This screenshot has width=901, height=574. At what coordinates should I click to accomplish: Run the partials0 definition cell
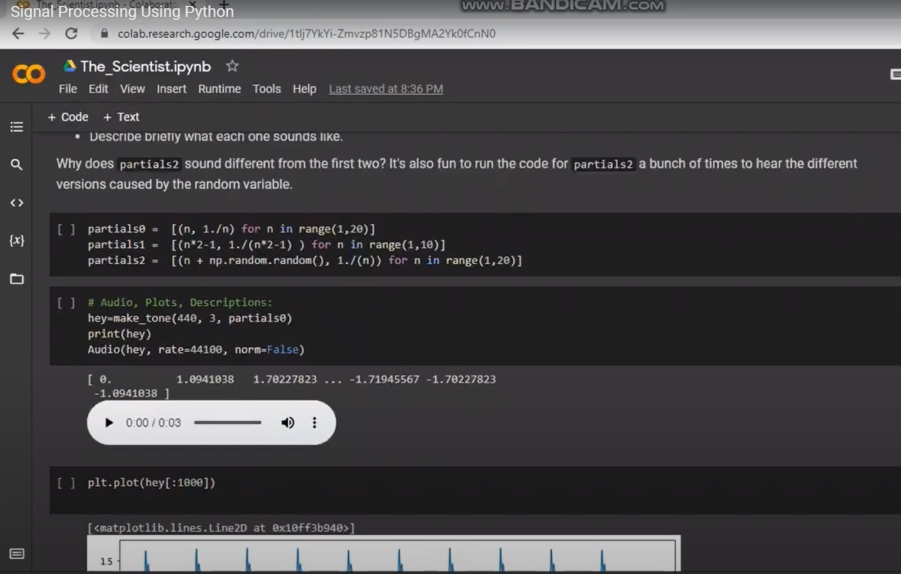66,229
